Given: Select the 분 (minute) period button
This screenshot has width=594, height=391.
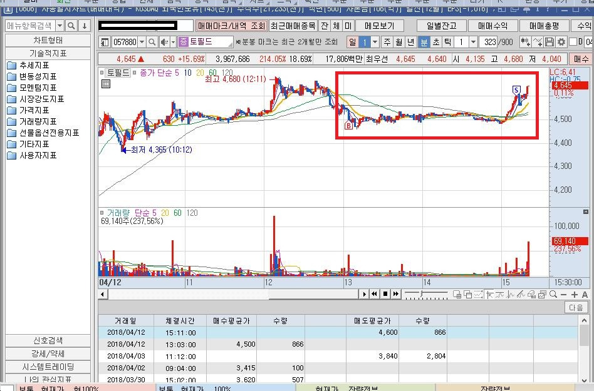Looking at the screenshot, I should click(424, 41).
